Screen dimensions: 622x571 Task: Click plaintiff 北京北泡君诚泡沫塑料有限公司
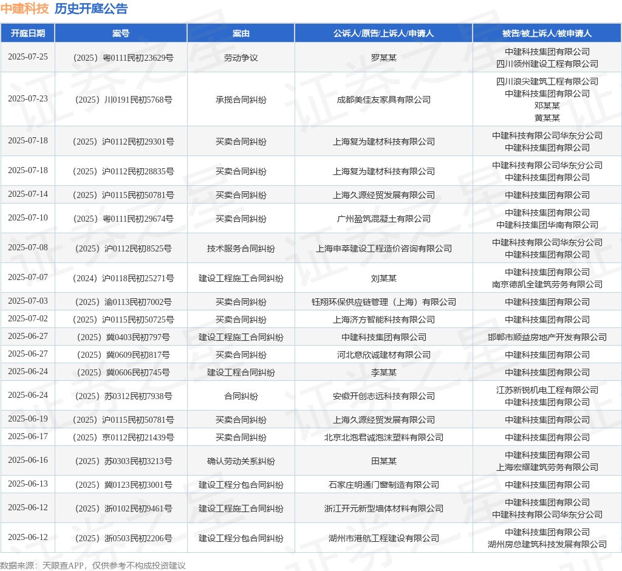click(x=384, y=437)
